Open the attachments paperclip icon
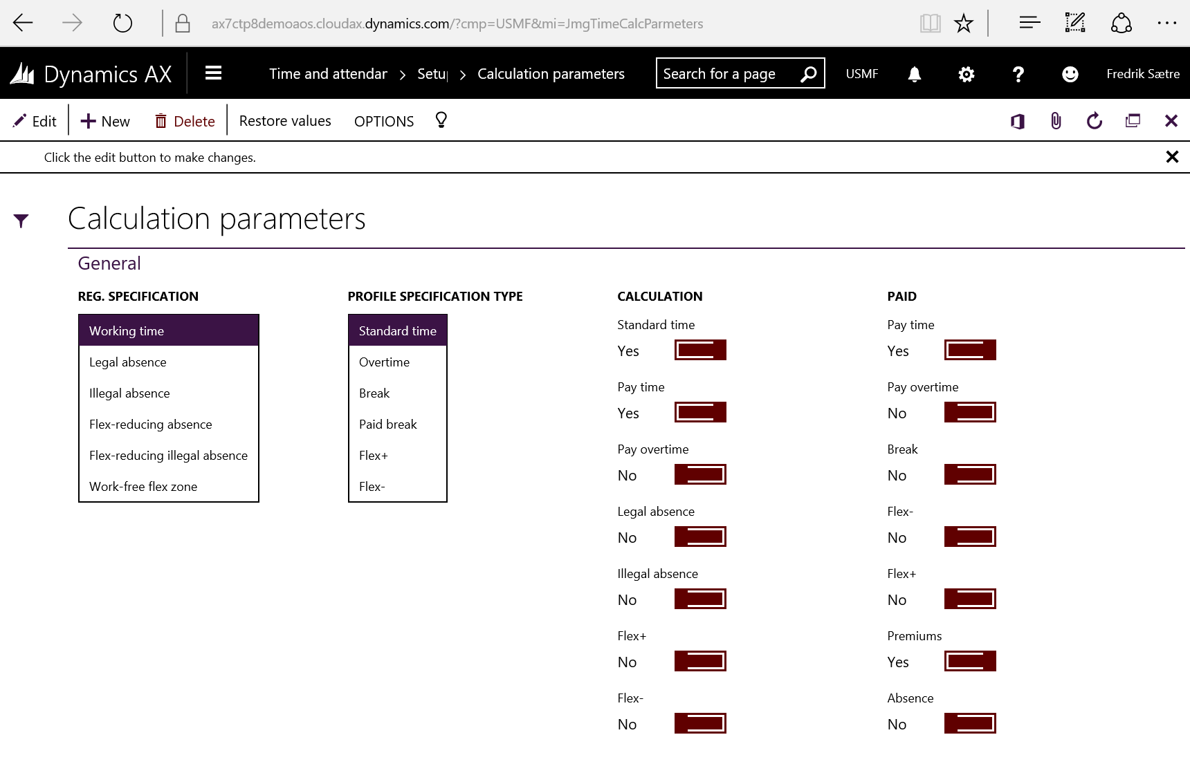This screenshot has height=764, width=1190. pyautogui.click(x=1056, y=122)
